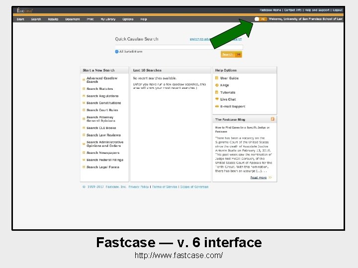The width and height of the screenshot is (358, 268).
Task: Open the fastcase.com URL below slide title
Action: (x=179, y=255)
